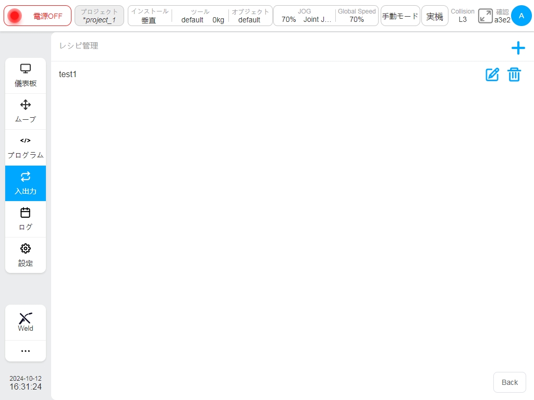This screenshot has height=400, width=534.
Task: Delete the test1 recipe
Action: tap(514, 74)
